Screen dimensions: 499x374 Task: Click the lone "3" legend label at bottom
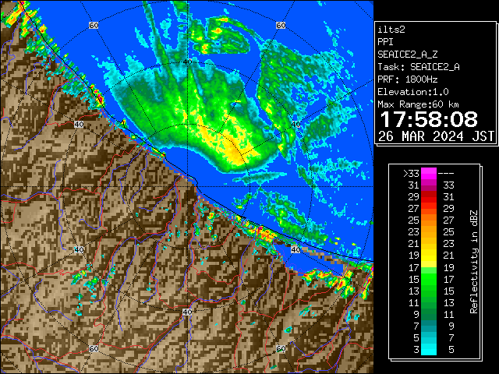pos(416,350)
